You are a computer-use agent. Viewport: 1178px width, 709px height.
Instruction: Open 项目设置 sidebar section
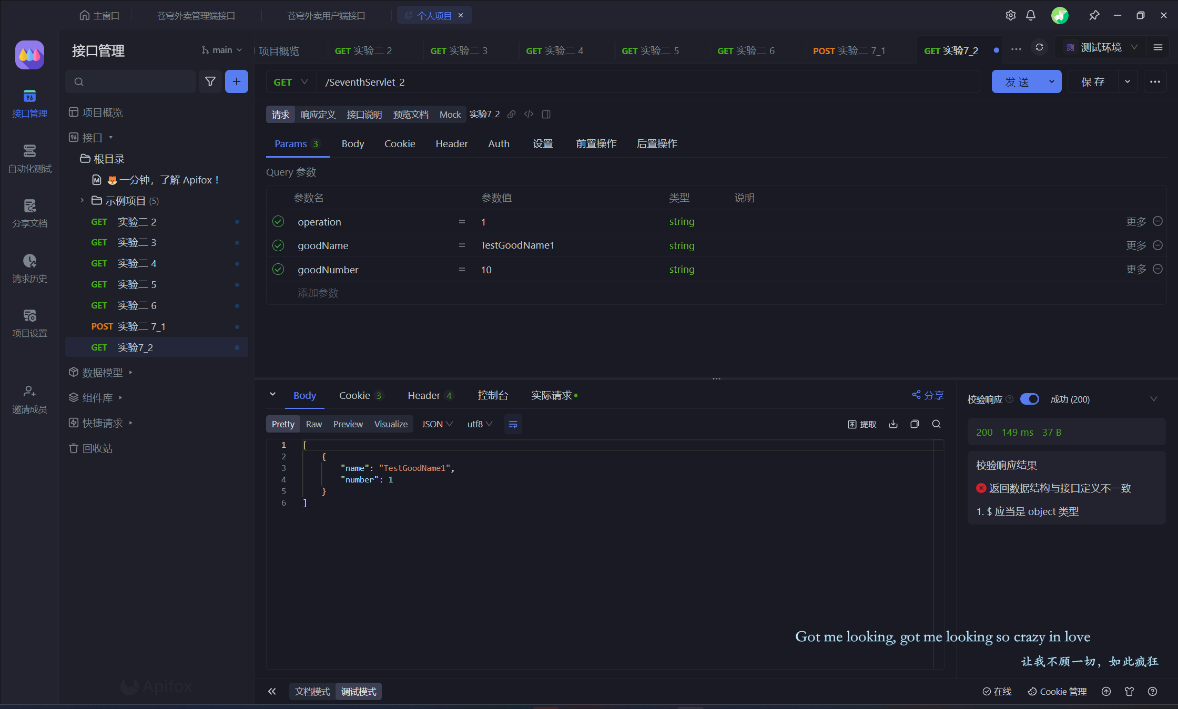(29, 323)
